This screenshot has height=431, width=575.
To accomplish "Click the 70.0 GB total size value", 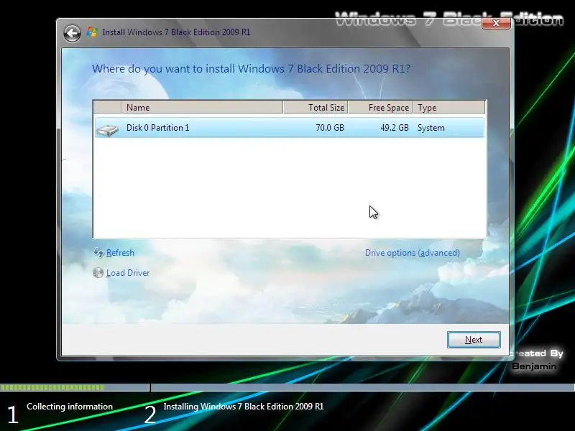I will coord(330,128).
